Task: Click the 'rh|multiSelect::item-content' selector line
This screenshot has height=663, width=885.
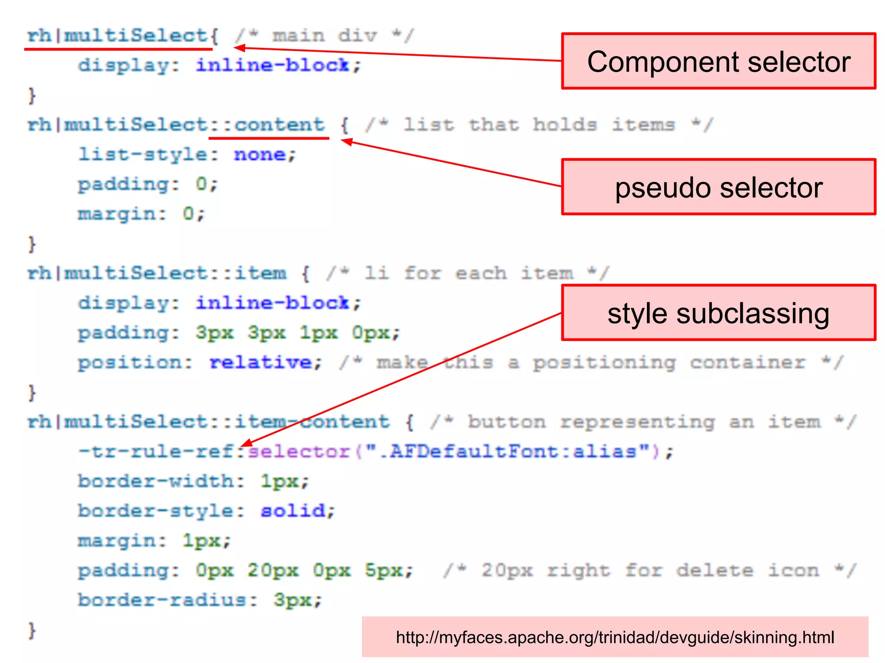Action: [x=208, y=422]
